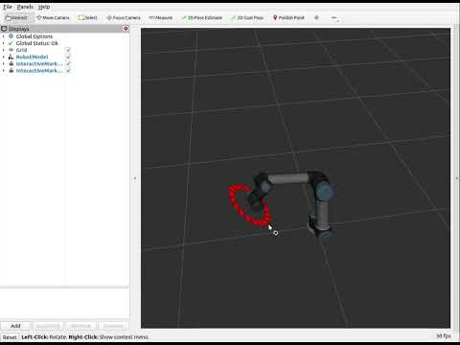Click the Global Options gear icon
This screenshot has height=345, width=460.
click(x=11, y=36)
